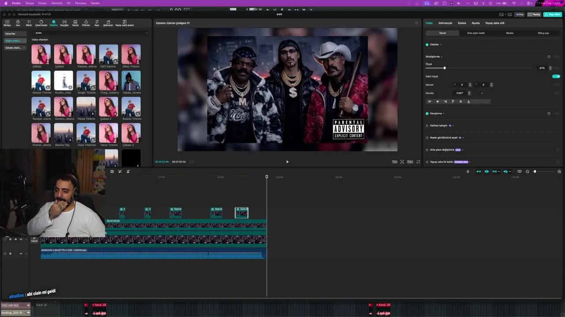The width and height of the screenshot is (565, 317).
Task: Reset the Karıştırma blend settings
Action: tap(549, 113)
